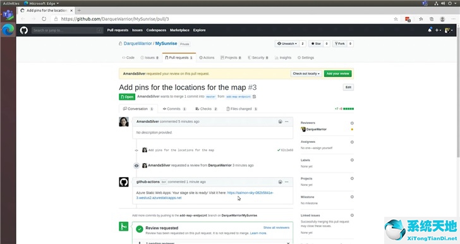Image resolution: width=460 pixels, height=244 pixels.
Task: Click the Microsoft Edge dock icon
Action: click(x=8, y=30)
